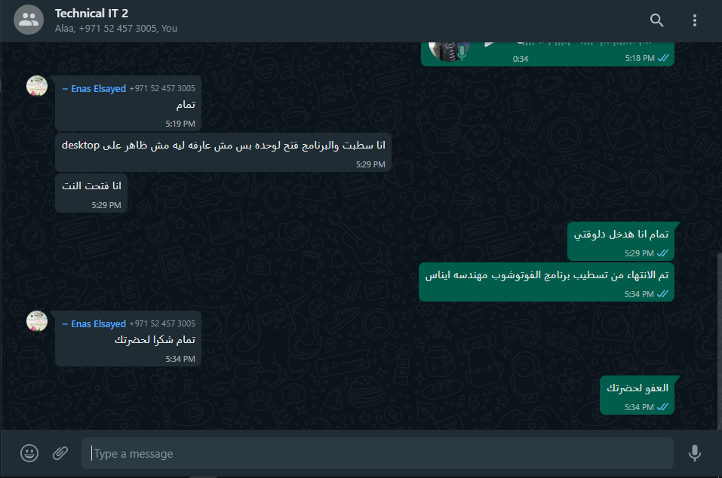Viewport: 722px width, 478px height.
Task: Click the voice message waveform to seek
Action: (x=585, y=43)
